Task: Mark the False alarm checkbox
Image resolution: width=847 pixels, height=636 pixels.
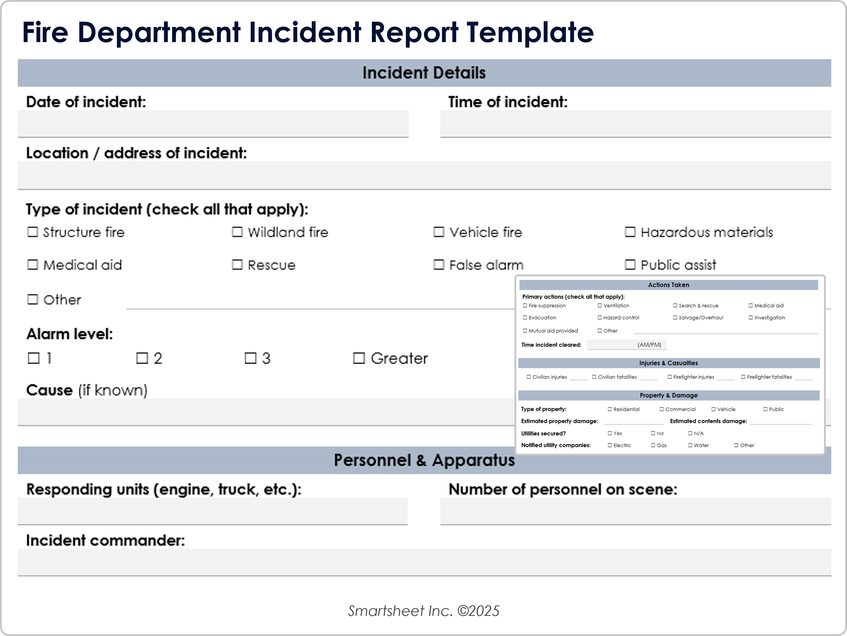Action: (x=439, y=265)
